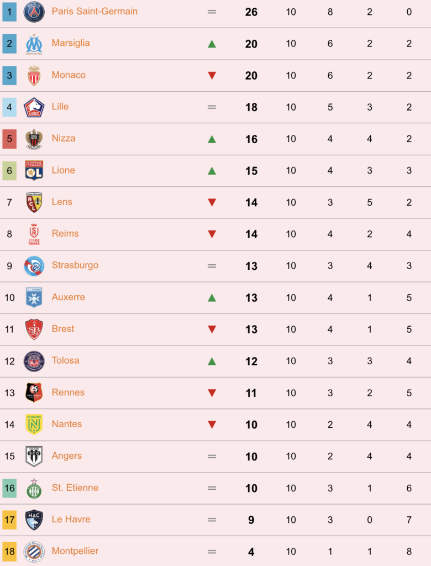Click the Le Havre HAC crest
Viewport: 431px width, 566px height.
click(x=34, y=520)
